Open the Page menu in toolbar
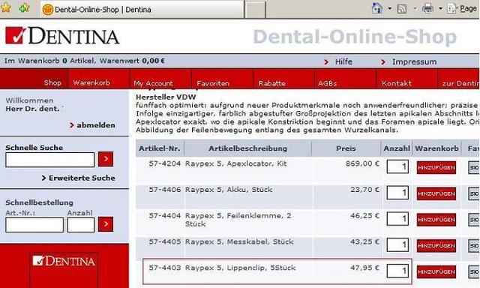 (462, 8)
